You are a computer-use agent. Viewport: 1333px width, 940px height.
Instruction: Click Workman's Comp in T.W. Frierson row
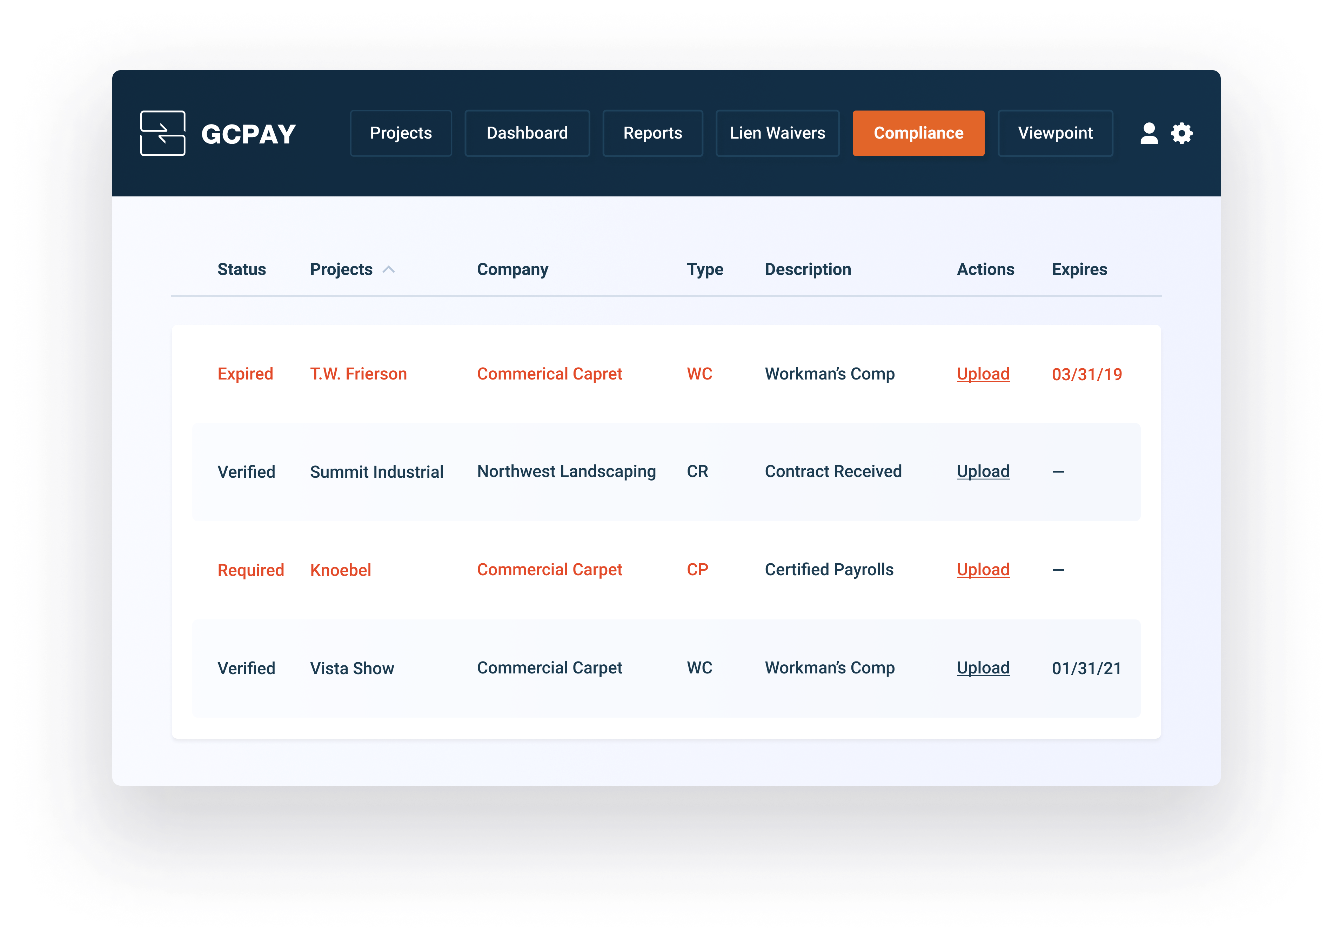[830, 374]
